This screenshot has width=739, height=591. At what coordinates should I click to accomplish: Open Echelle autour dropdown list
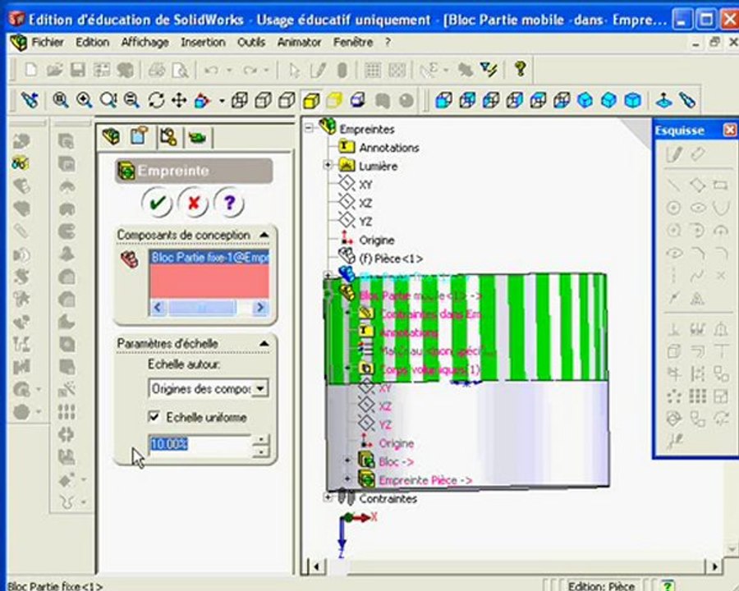coord(259,389)
